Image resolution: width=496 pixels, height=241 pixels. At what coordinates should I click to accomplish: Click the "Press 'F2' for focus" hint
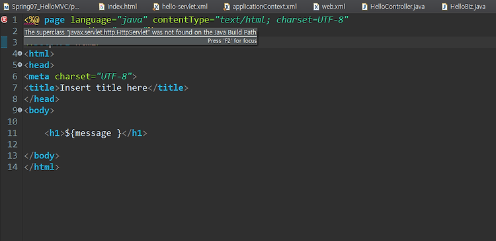[232, 41]
